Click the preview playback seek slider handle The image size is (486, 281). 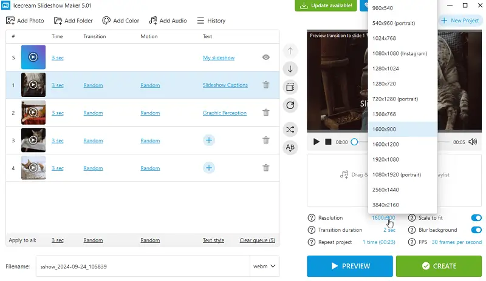[355, 142]
